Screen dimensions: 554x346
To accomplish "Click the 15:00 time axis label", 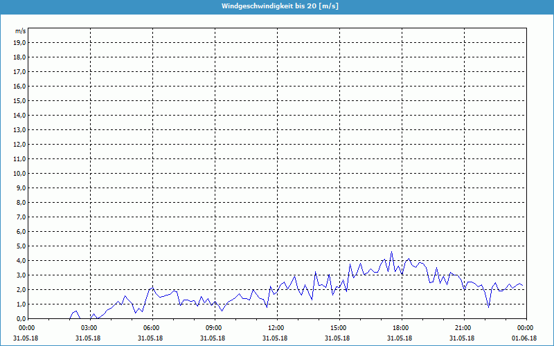I will click(338, 328).
